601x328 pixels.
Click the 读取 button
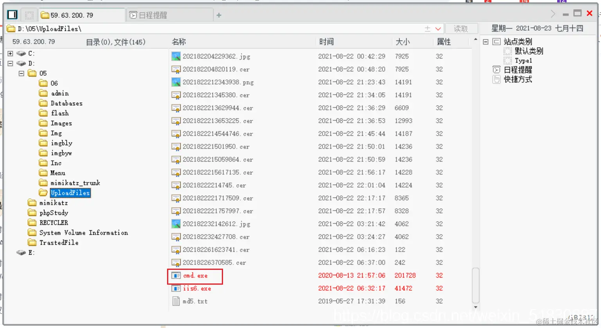461,29
